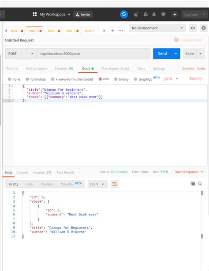Open the POST method dropdown
The height and width of the screenshot is (271, 209).
(x=21, y=54)
